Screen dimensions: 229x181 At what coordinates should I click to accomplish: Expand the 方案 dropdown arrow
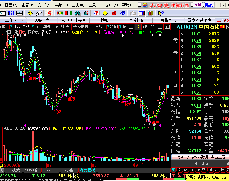click(x=11, y=27)
